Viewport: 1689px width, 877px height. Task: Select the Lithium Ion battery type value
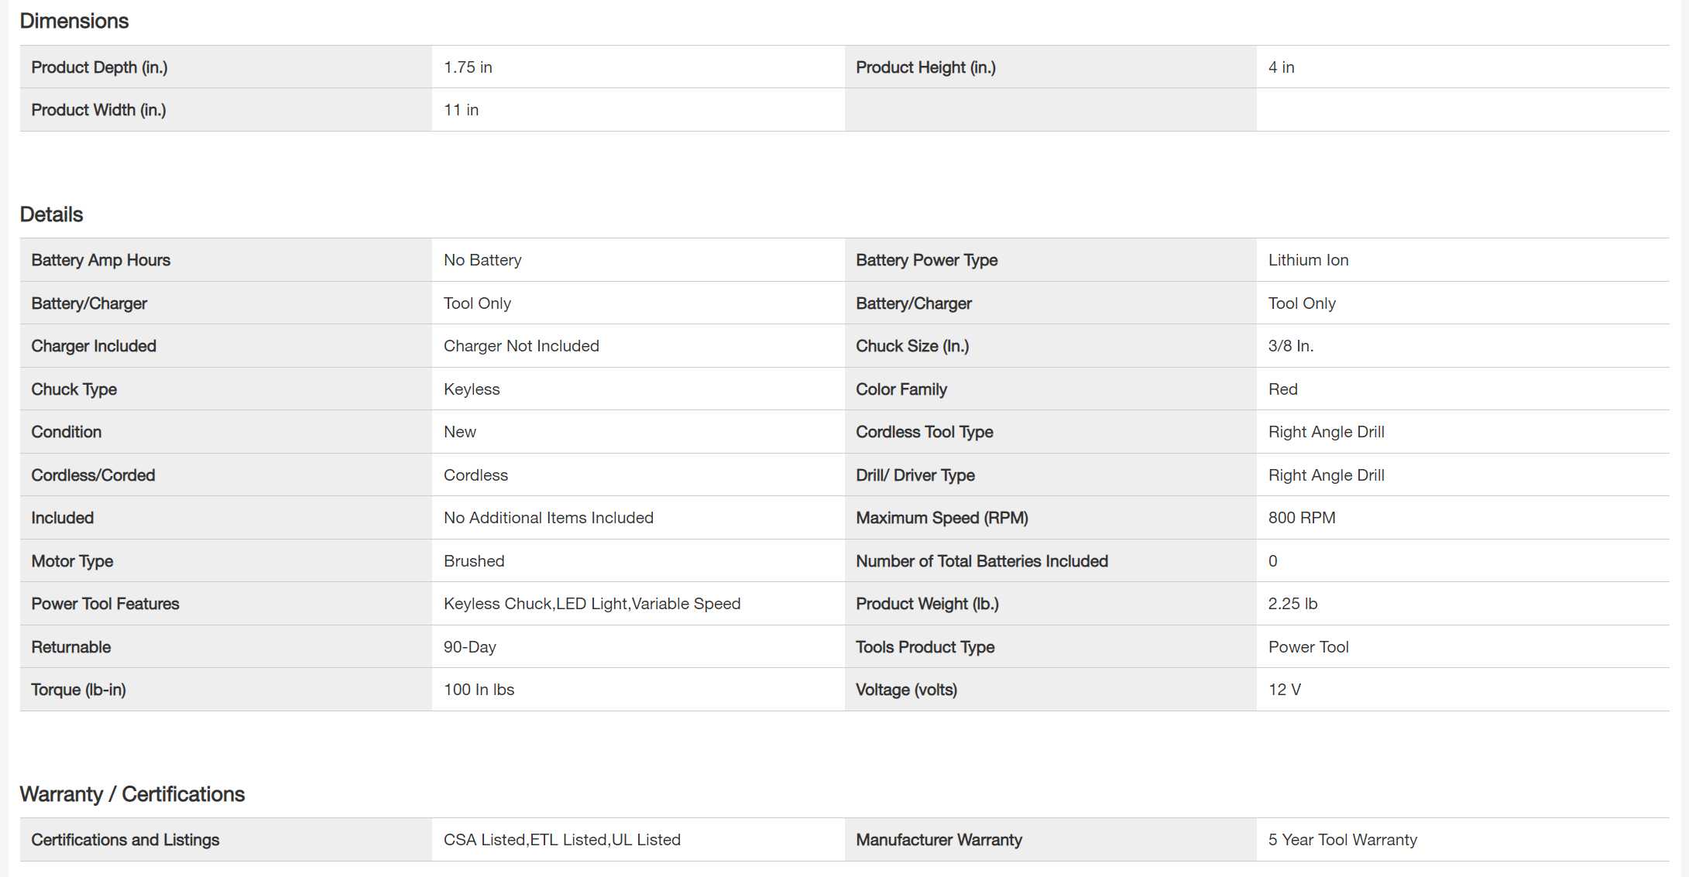[1308, 260]
